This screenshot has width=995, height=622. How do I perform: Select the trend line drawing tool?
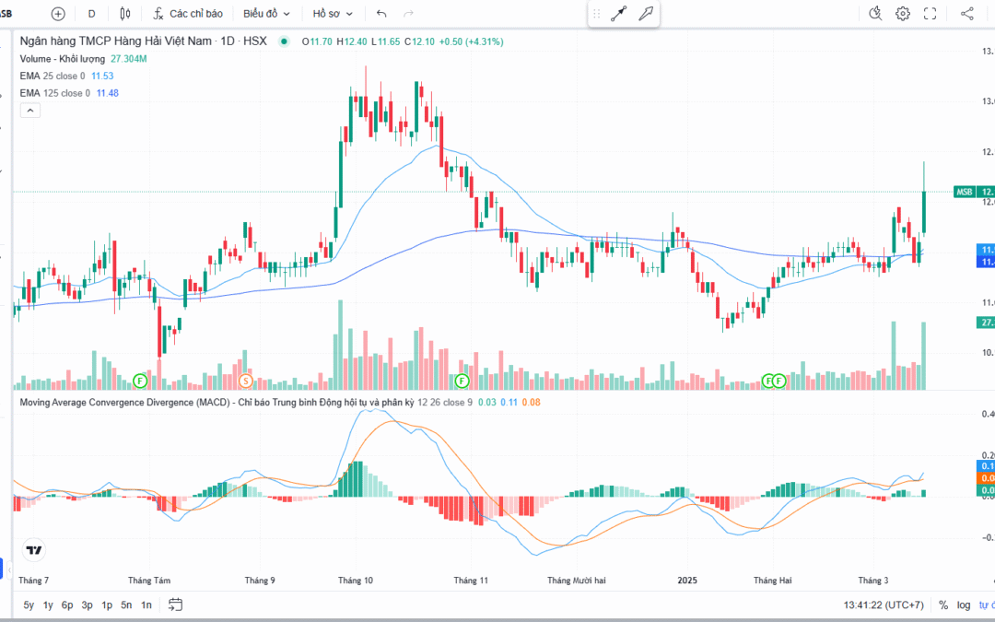[618, 14]
